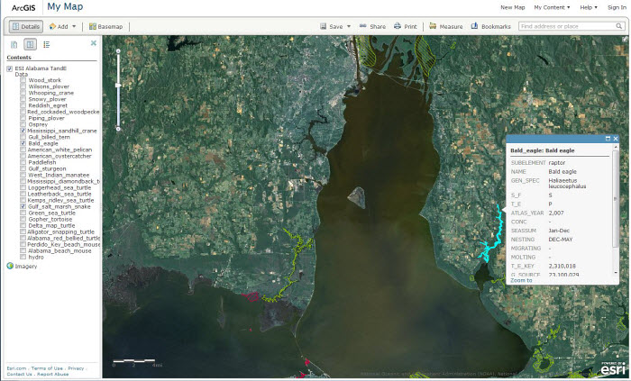Open the Help menu
The width and height of the screenshot is (631, 381).
point(589,7)
